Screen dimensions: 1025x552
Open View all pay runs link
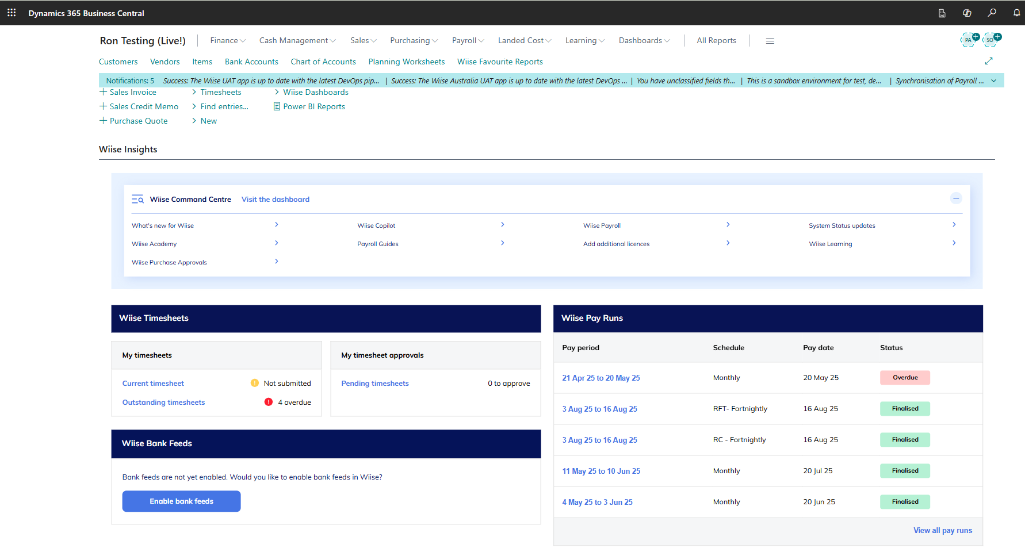click(x=943, y=530)
